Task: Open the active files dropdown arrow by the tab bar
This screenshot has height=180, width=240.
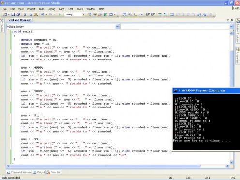Action: (x=228, y=20)
